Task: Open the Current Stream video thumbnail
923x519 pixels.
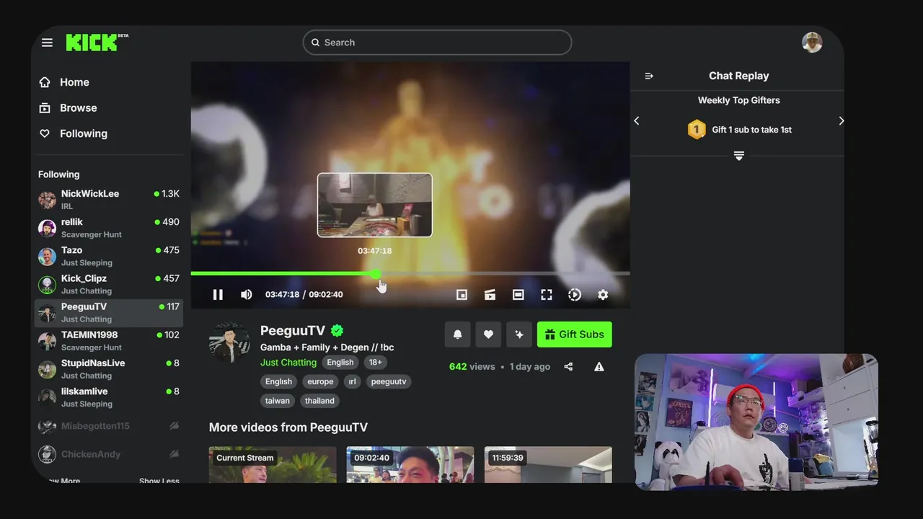Action: click(x=273, y=465)
